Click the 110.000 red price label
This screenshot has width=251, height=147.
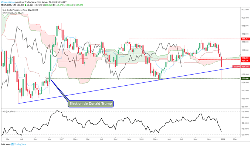(245, 58)
